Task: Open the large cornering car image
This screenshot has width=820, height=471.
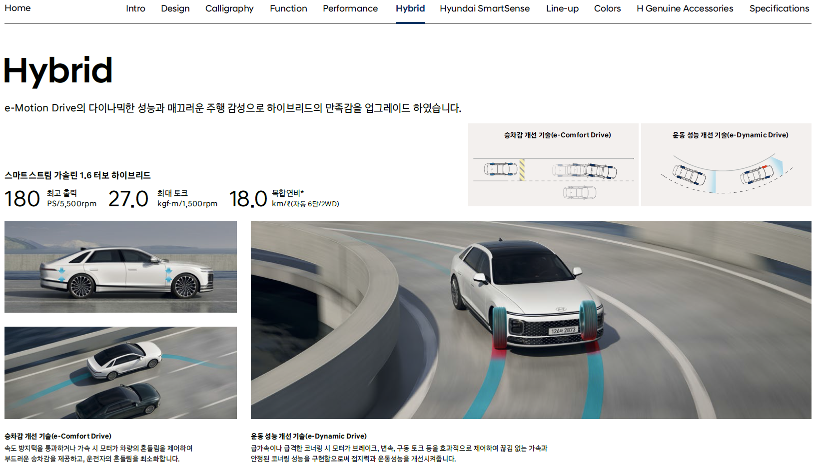Action: coord(531,320)
